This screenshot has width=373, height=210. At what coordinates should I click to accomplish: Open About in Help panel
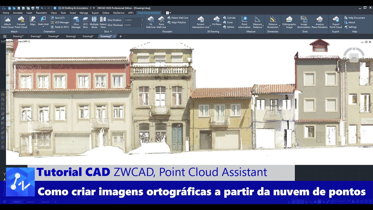350,22
